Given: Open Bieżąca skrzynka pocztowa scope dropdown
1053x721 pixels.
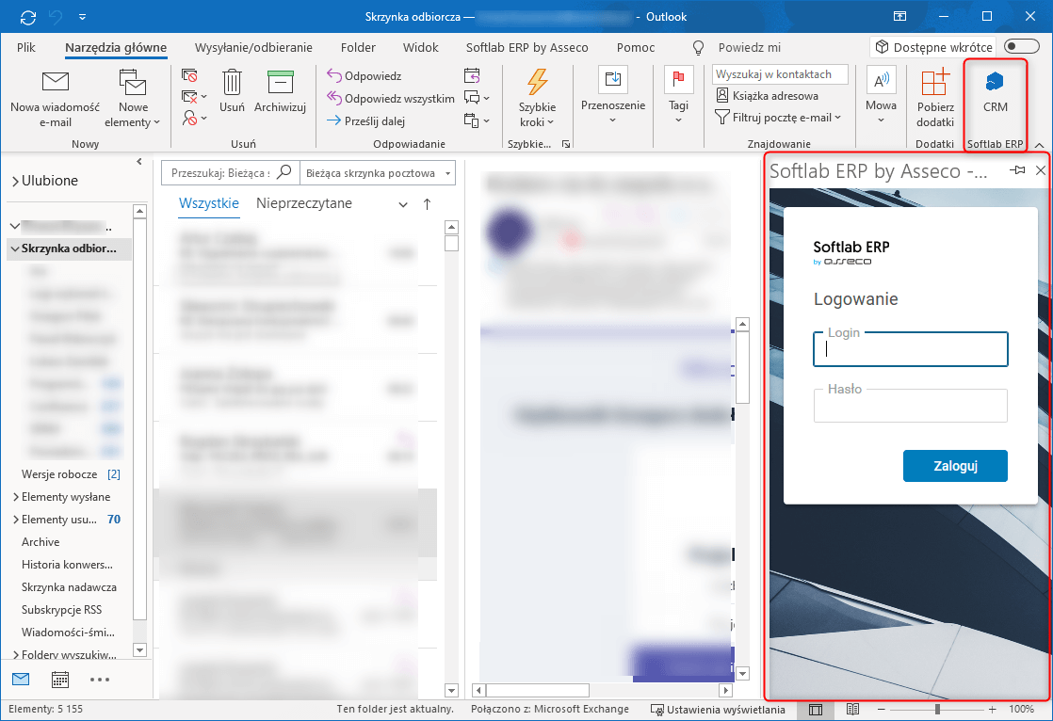Looking at the screenshot, I should (378, 172).
